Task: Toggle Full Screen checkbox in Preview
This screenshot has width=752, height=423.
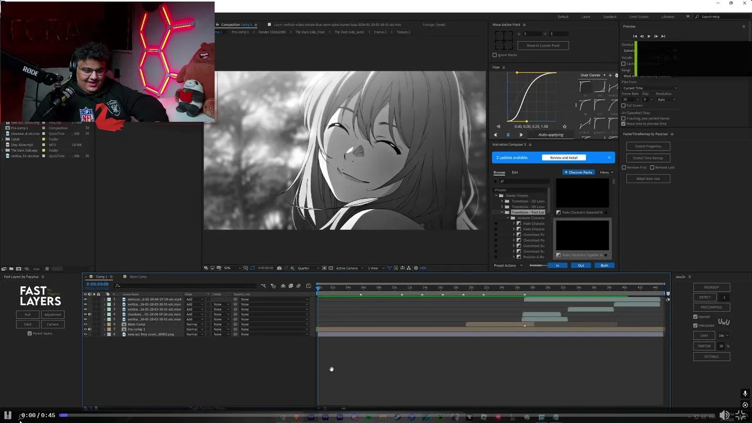Action: [x=623, y=106]
